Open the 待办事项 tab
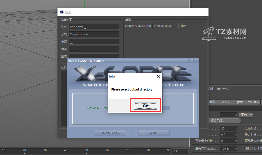The width and height of the screenshot is (262, 155). tap(254, 102)
